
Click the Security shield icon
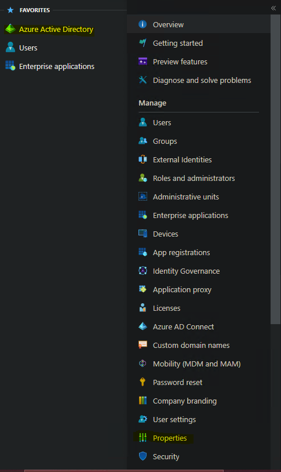click(x=143, y=456)
